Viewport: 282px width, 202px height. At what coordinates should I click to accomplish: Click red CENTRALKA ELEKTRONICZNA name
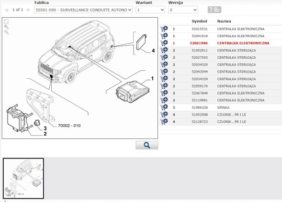coord(243,43)
